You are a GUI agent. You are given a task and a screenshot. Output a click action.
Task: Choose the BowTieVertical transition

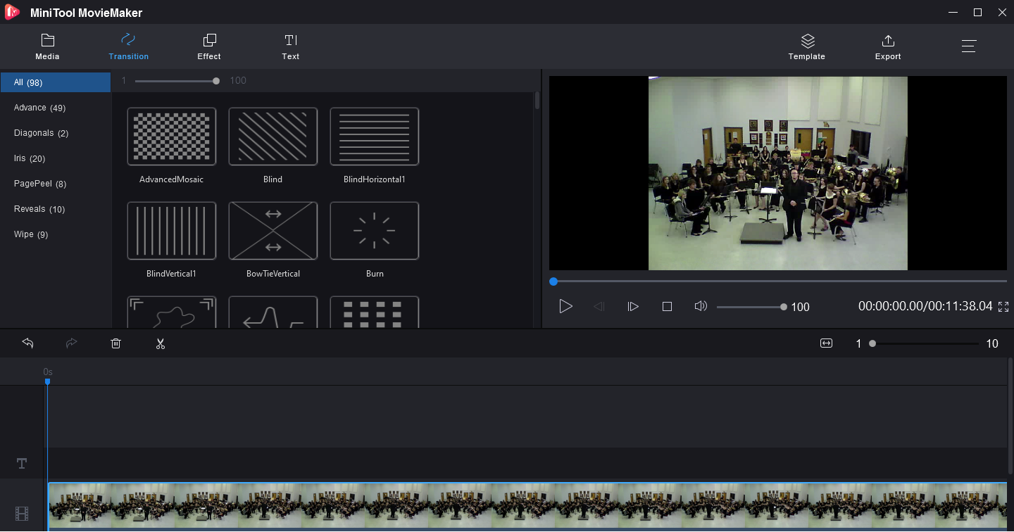click(273, 231)
